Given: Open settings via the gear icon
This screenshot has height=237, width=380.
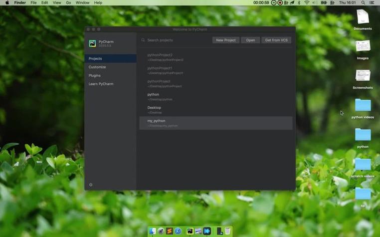Looking at the screenshot, I should tap(91, 185).
